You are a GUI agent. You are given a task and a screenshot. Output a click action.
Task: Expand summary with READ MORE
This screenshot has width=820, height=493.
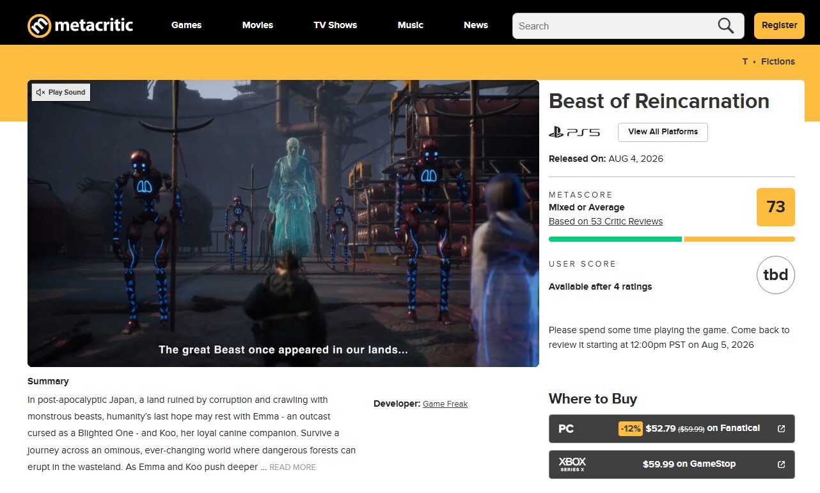(x=292, y=467)
